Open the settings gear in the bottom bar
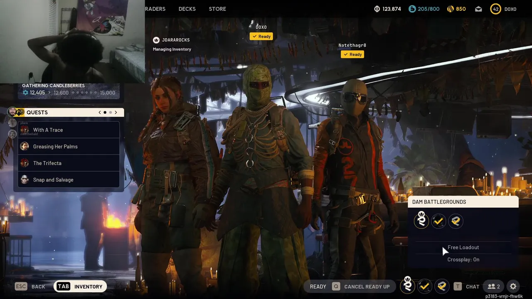 click(513, 287)
